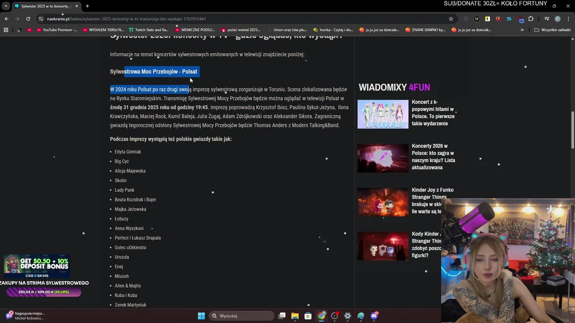Click 'Alicja Majewska' in the list
The image size is (575, 323).
click(x=130, y=171)
